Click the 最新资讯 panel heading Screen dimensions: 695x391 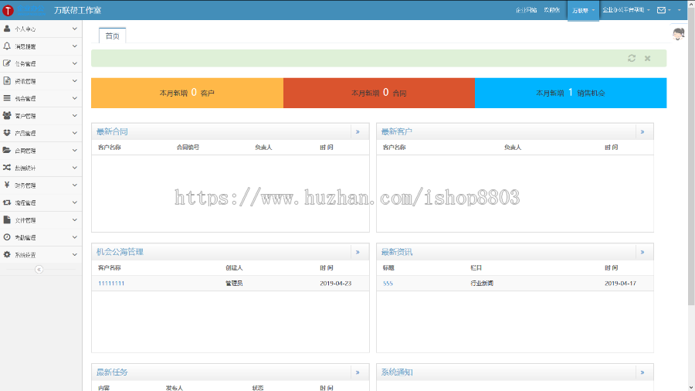click(x=397, y=252)
